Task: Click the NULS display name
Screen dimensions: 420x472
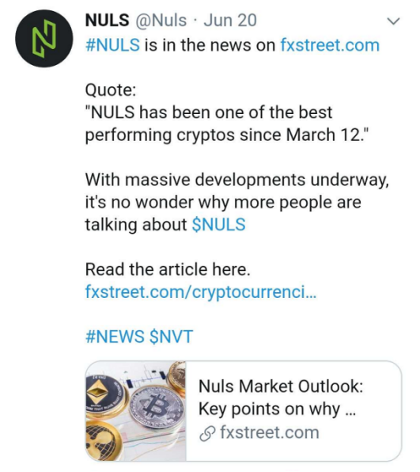Action: pos(108,20)
